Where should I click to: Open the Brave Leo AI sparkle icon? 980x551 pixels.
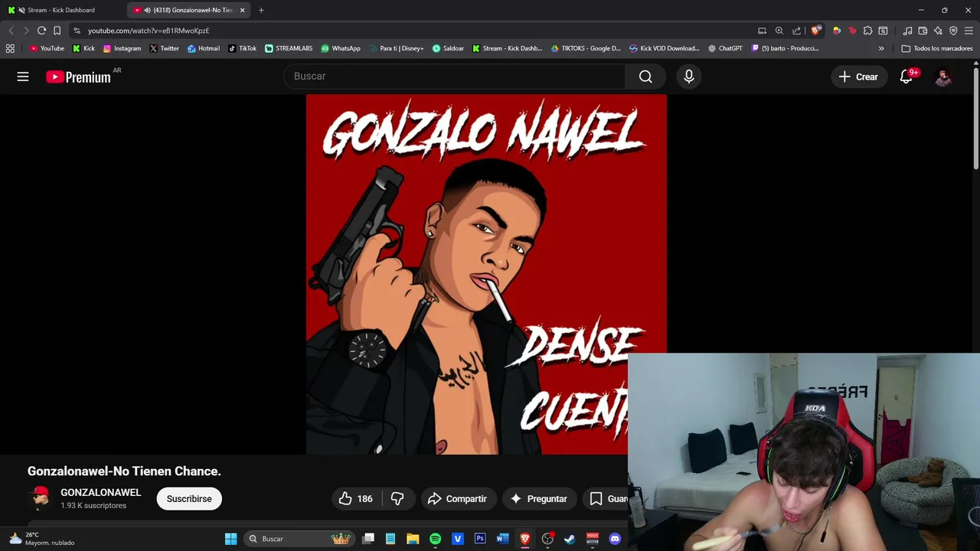[938, 31]
